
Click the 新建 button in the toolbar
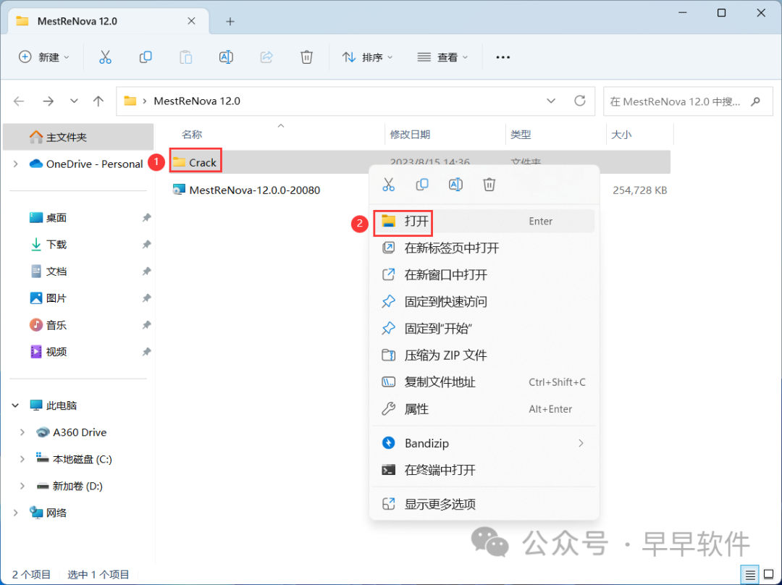[43, 57]
